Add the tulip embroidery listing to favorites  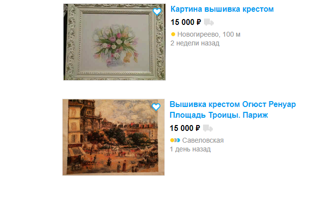(157, 12)
